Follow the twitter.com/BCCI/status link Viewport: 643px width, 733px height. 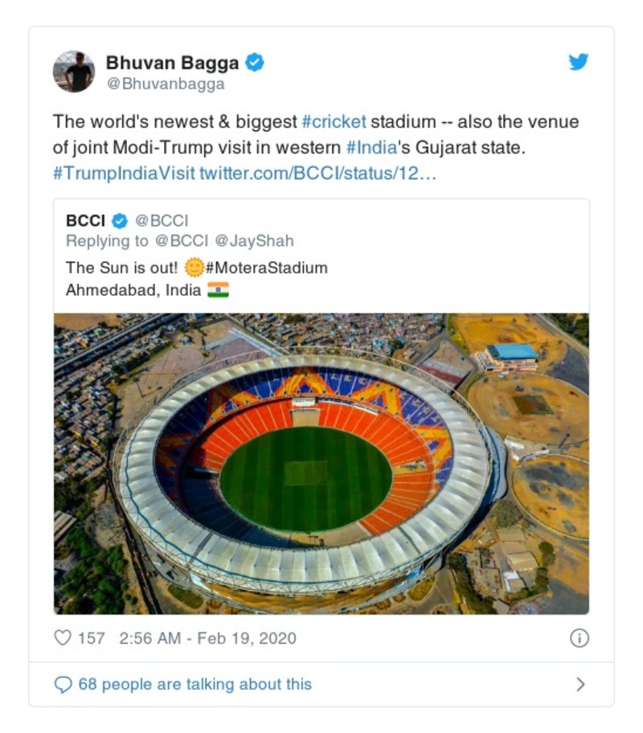point(317,174)
